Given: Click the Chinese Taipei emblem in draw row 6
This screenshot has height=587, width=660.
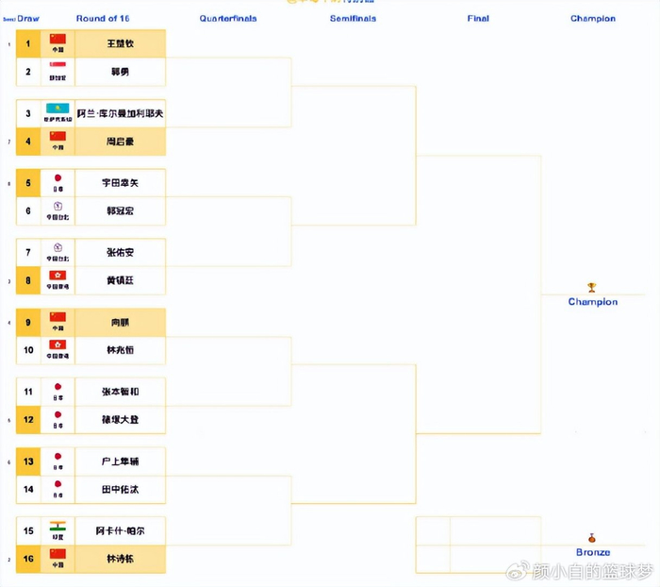Looking at the screenshot, I should (x=58, y=206).
